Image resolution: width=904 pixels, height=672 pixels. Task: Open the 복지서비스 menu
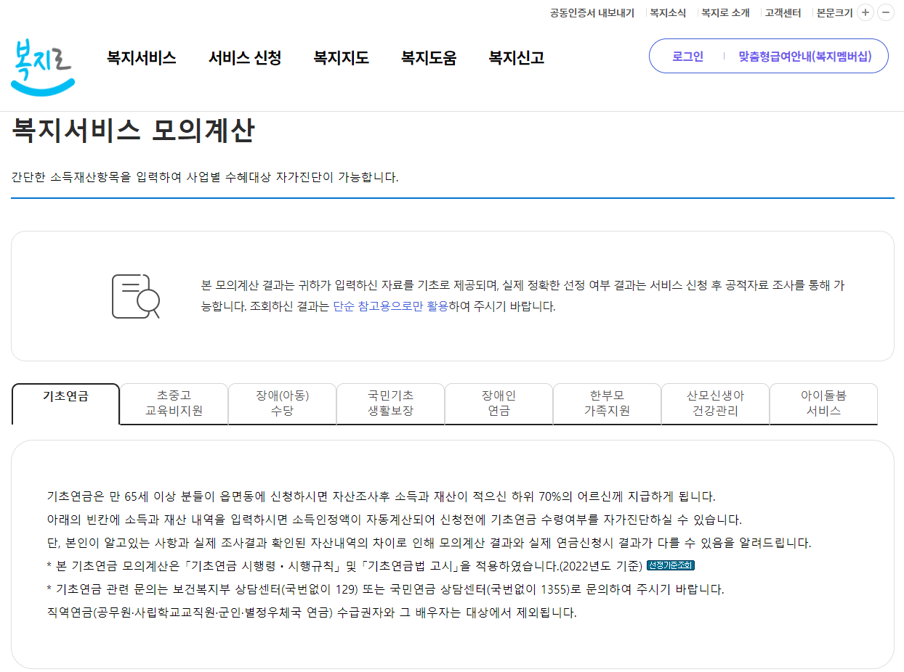pyautogui.click(x=140, y=58)
